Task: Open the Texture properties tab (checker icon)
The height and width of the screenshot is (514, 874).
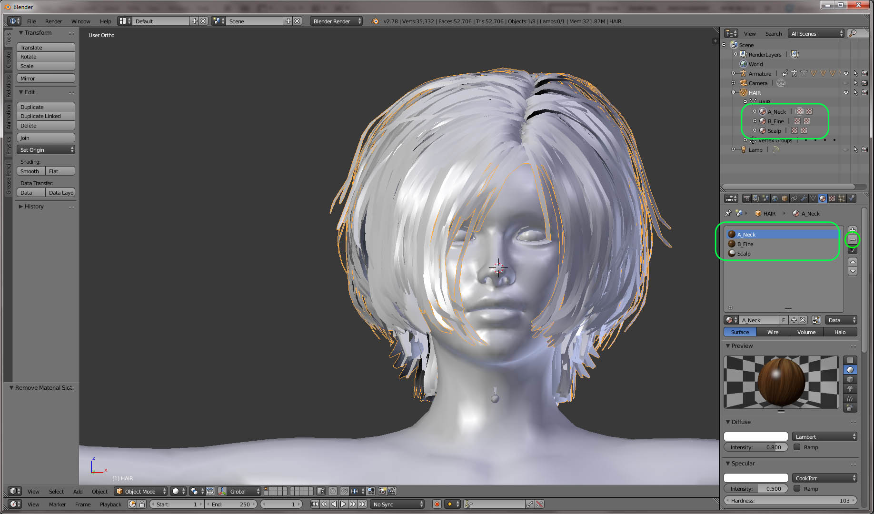Action: pyautogui.click(x=832, y=198)
